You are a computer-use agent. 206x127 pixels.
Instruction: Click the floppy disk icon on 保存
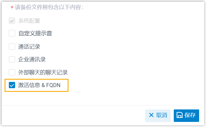180,115
